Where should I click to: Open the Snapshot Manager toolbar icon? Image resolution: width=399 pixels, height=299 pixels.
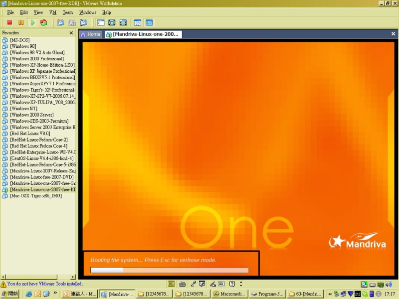pyautogui.click(x=83, y=22)
